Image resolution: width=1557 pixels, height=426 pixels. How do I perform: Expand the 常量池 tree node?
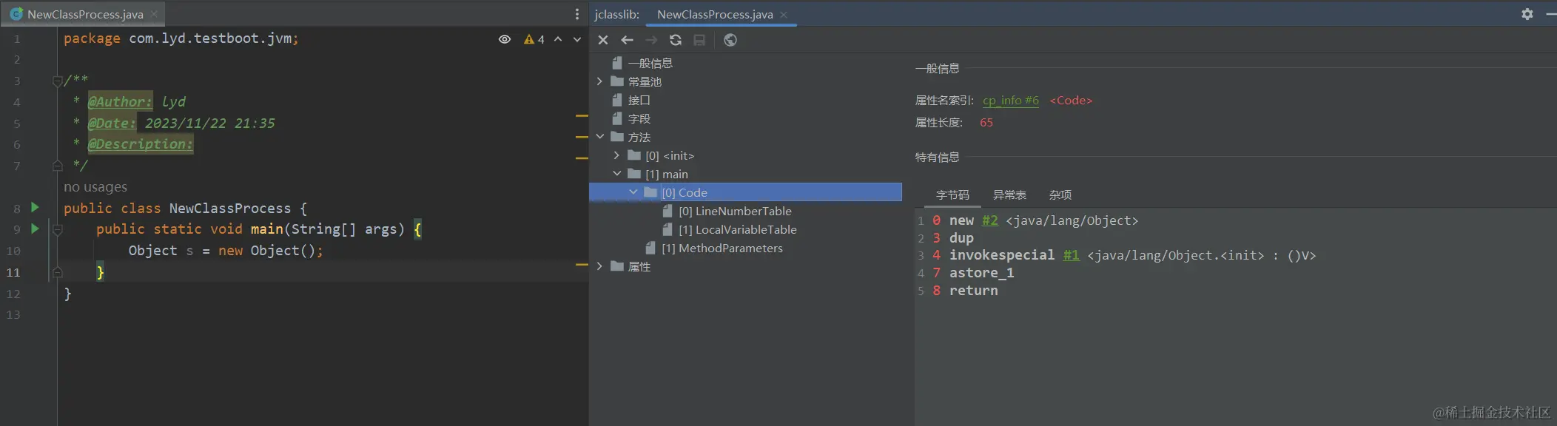pos(599,81)
